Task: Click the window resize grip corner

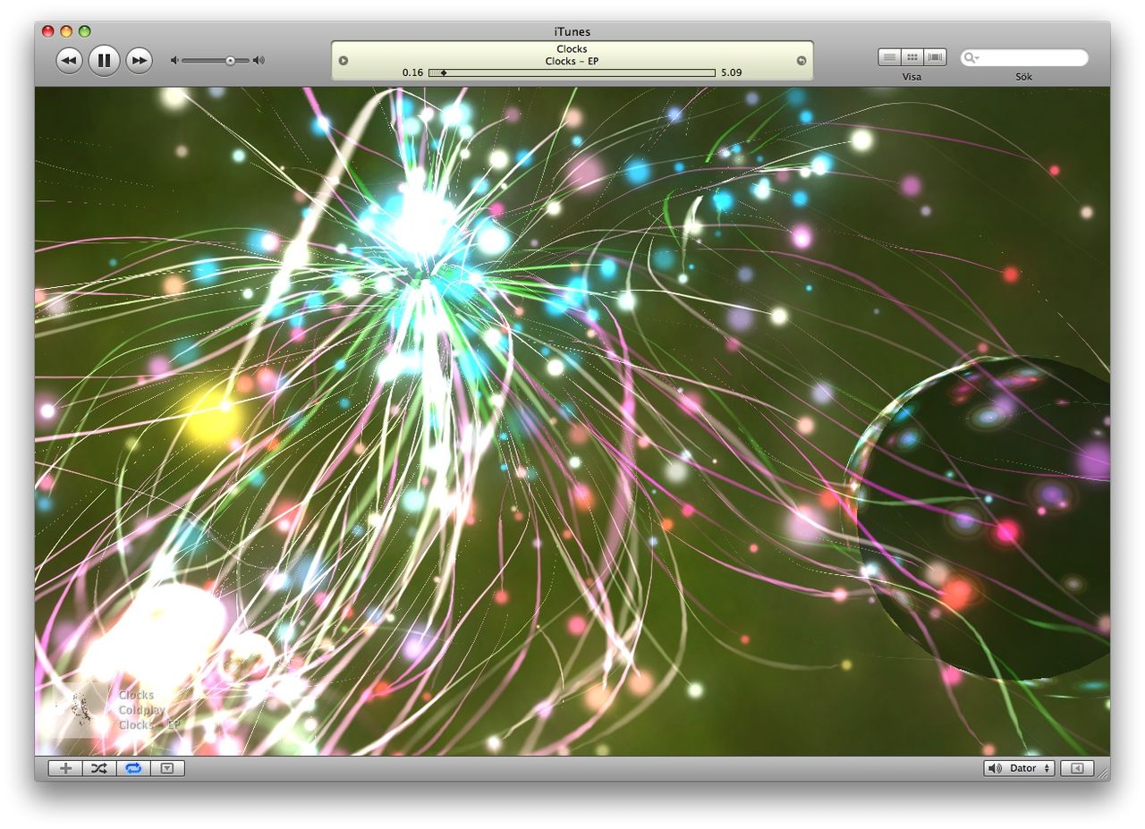Action: point(1103,774)
